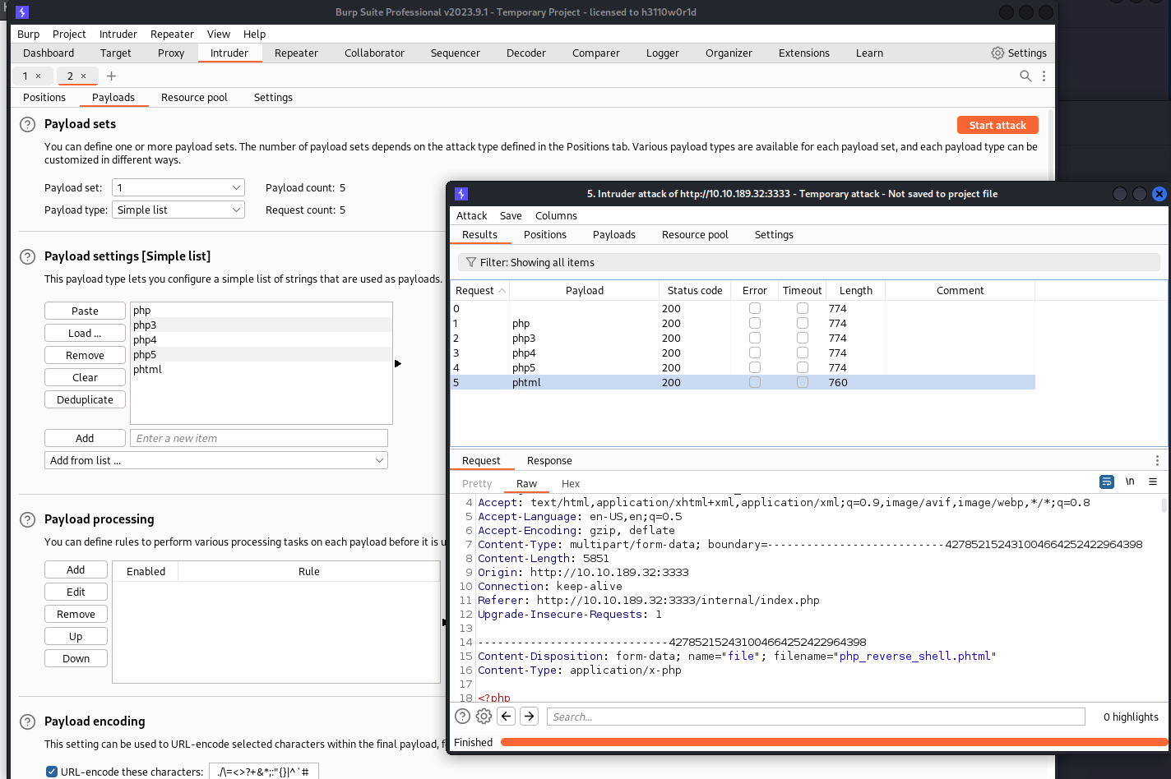Image resolution: width=1171 pixels, height=779 pixels.
Task: Toggle URL-encode these characters checkbox
Action: point(52,772)
